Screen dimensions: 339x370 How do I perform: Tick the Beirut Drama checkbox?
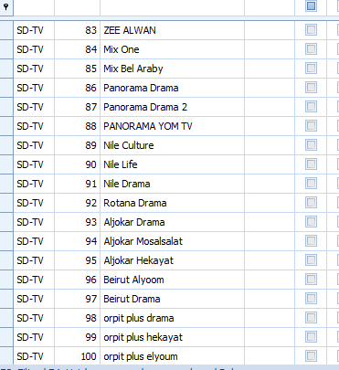point(311,299)
